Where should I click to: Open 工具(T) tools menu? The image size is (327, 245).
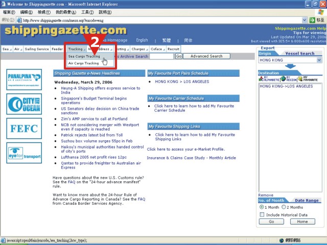tap(87, 12)
